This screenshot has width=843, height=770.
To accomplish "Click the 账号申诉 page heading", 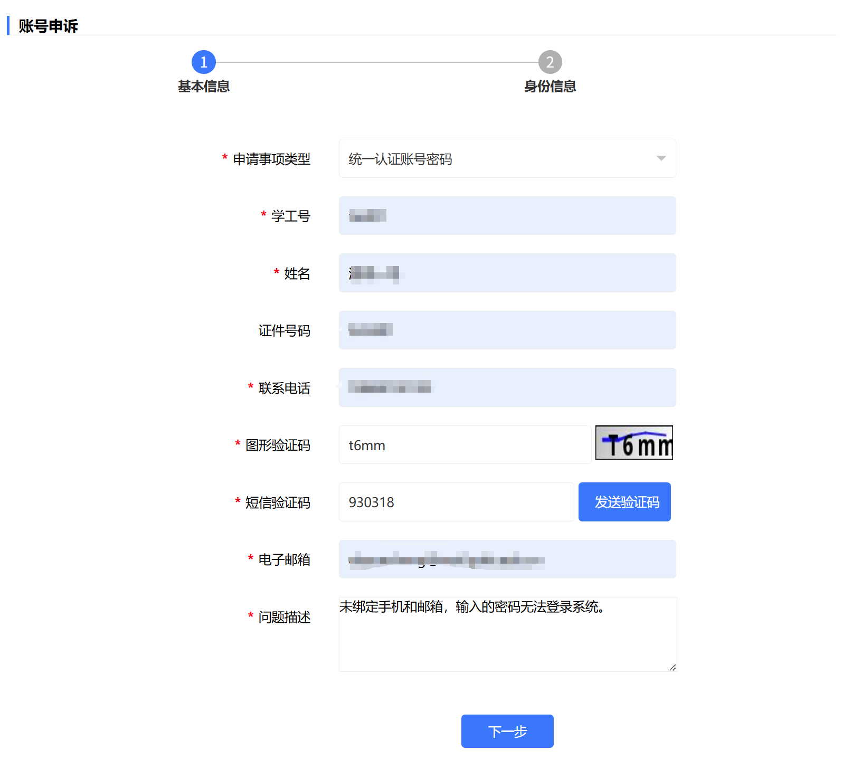I will point(48,26).
